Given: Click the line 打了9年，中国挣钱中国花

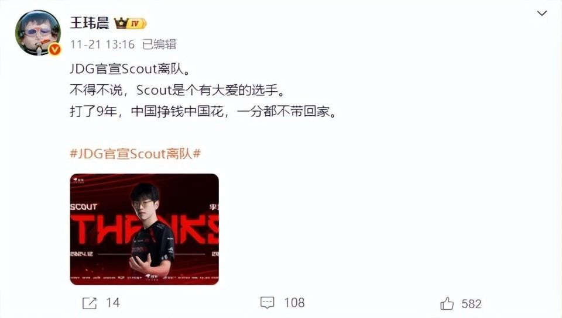Looking at the screenshot, I should (x=203, y=112).
